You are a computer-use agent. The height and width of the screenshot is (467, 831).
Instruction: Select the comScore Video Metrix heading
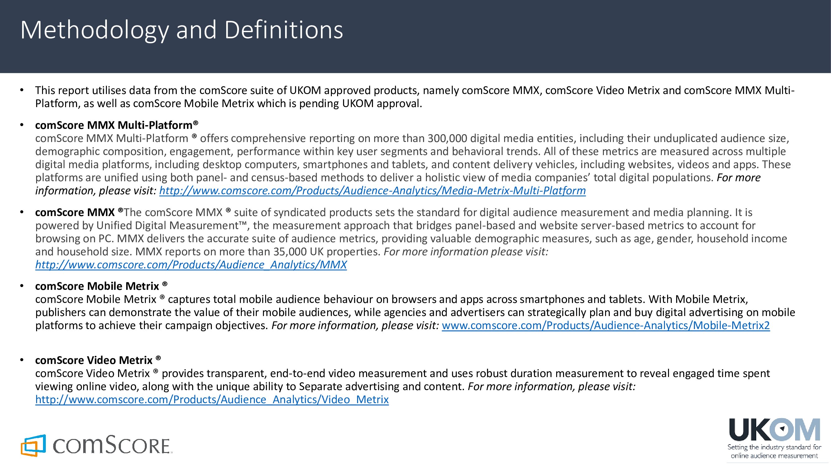98,360
